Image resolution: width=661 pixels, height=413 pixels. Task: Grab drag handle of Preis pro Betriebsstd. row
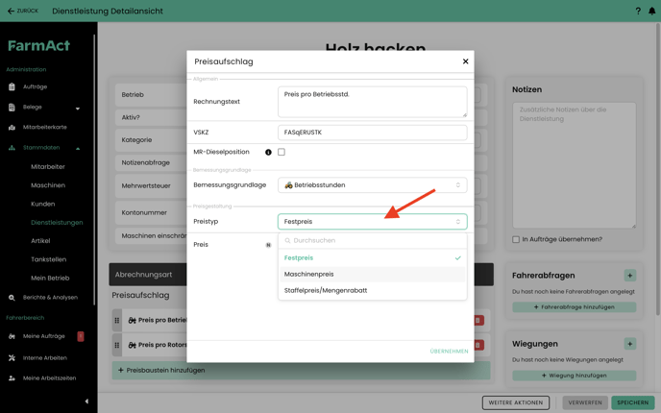coord(117,320)
